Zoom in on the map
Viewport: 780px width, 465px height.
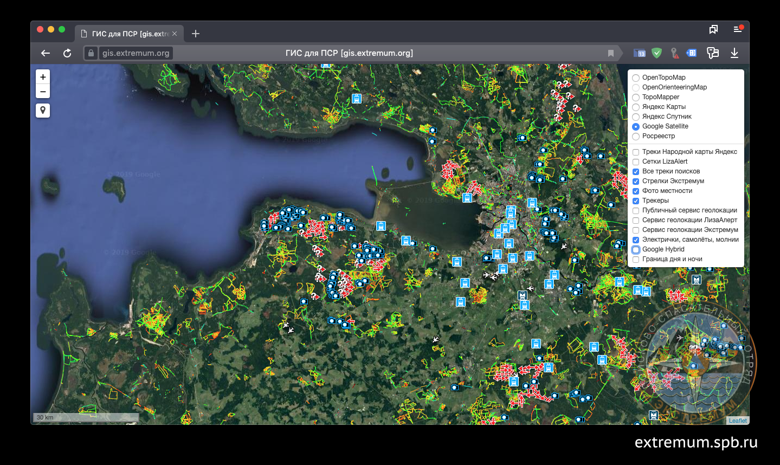43,77
